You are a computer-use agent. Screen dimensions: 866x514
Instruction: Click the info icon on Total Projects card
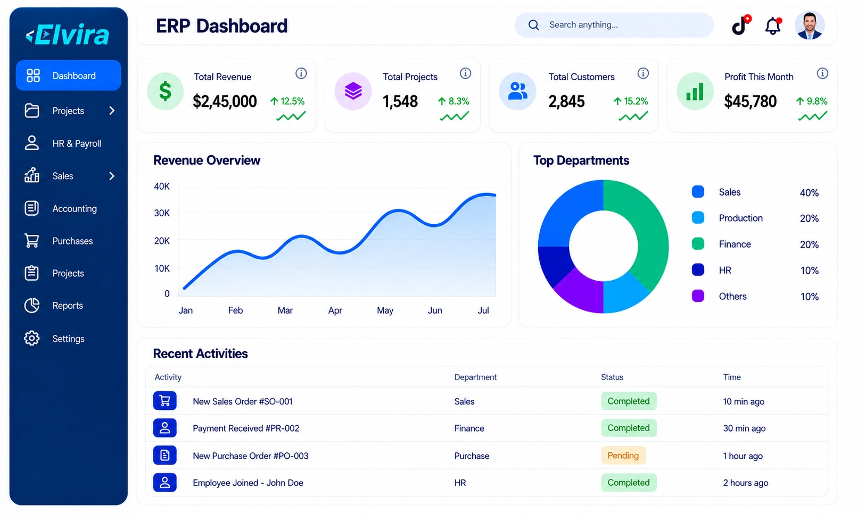tap(466, 73)
